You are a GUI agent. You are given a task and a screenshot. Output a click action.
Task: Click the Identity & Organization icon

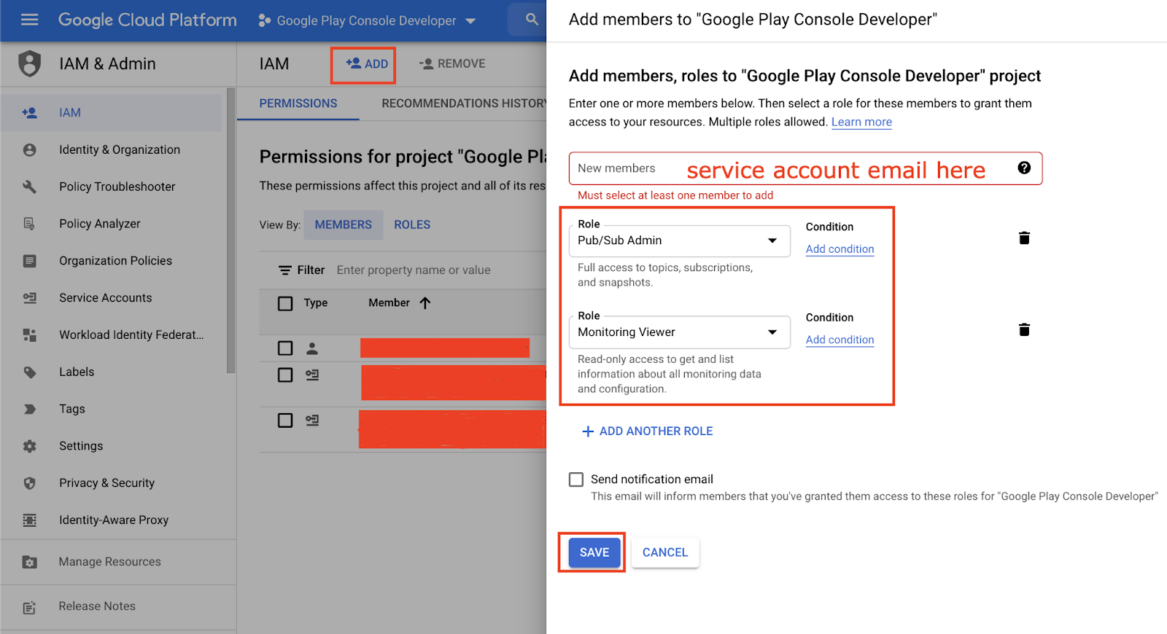[x=29, y=149]
